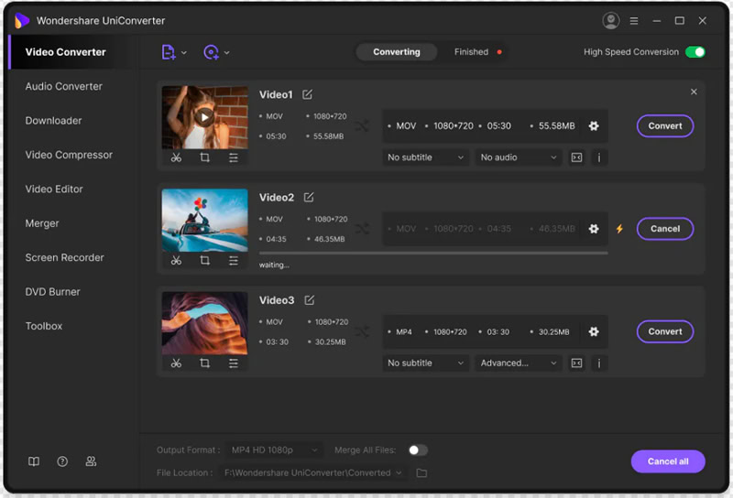Switch to the Converting tab
Image resolution: width=733 pixels, height=498 pixels.
click(397, 52)
